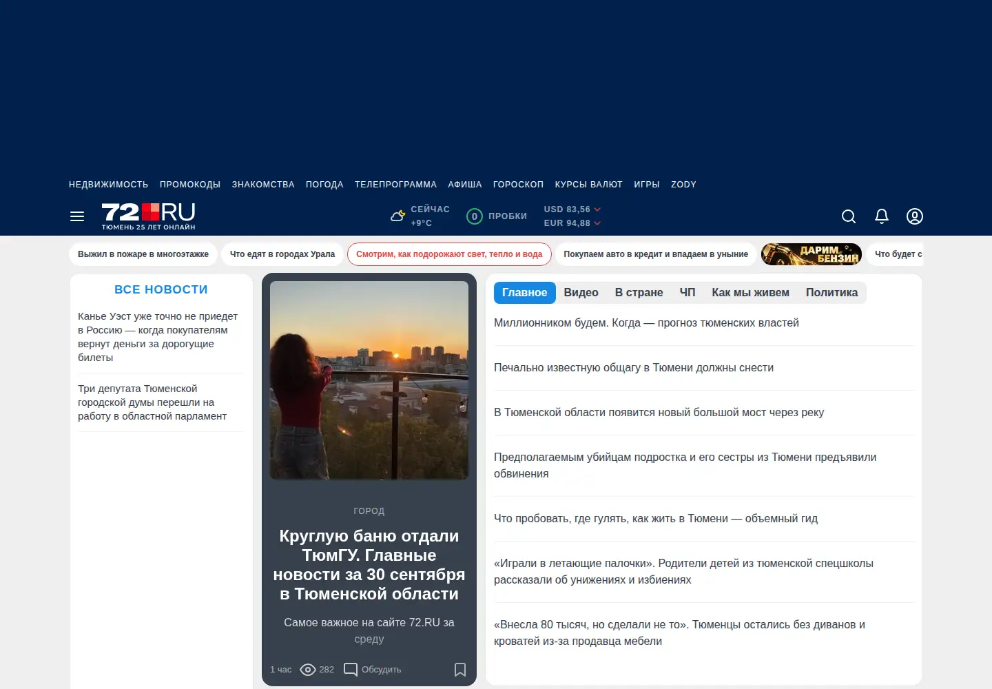Switch to the Главное tab
Image resolution: width=992 pixels, height=689 pixels.
pos(525,293)
